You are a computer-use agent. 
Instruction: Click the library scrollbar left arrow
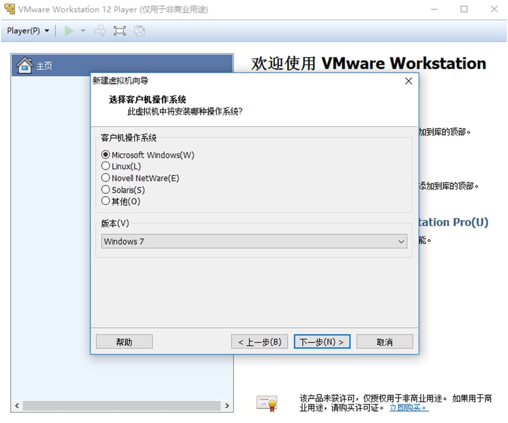[x=17, y=406]
